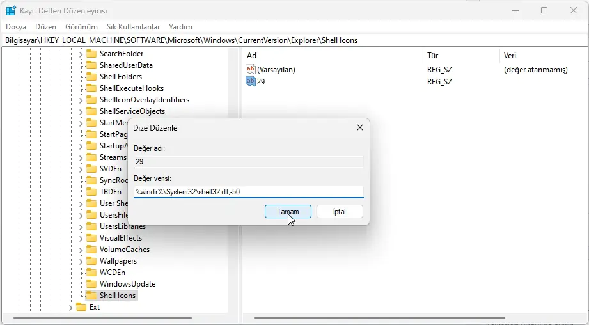This screenshot has height=325, width=589.
Task: Confirm with the Tamam button
Action: [288, 212]
